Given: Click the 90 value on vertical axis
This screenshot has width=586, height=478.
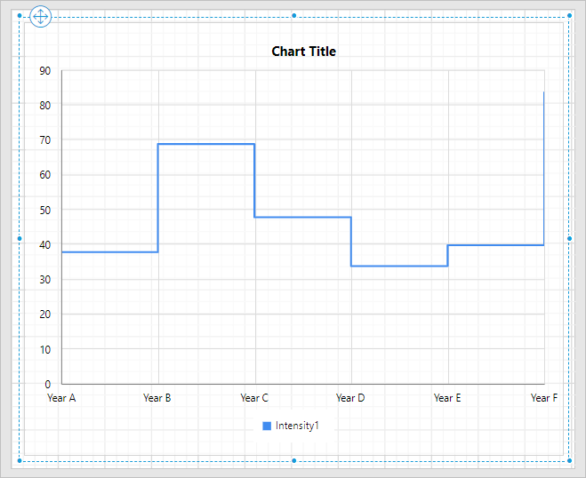Looking at the screenshot, I should (x=44, y=71).
